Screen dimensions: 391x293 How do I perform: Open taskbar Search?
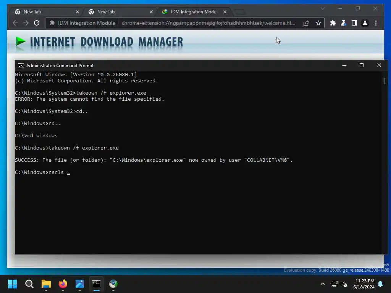pyautogui.click(x=29, y=284)
